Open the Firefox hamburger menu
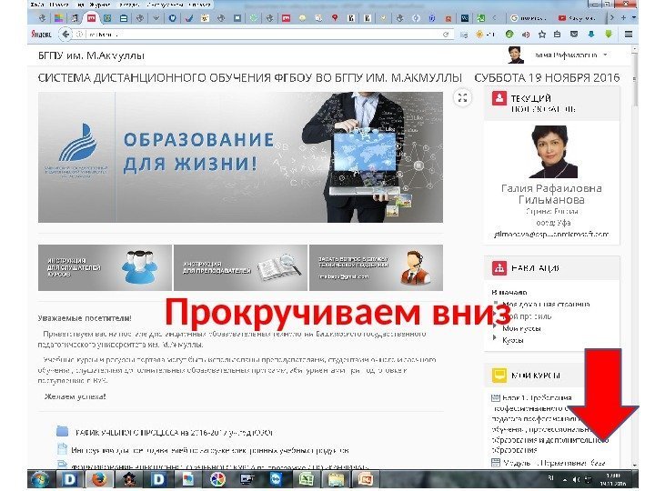 click(x=629, y=35)
